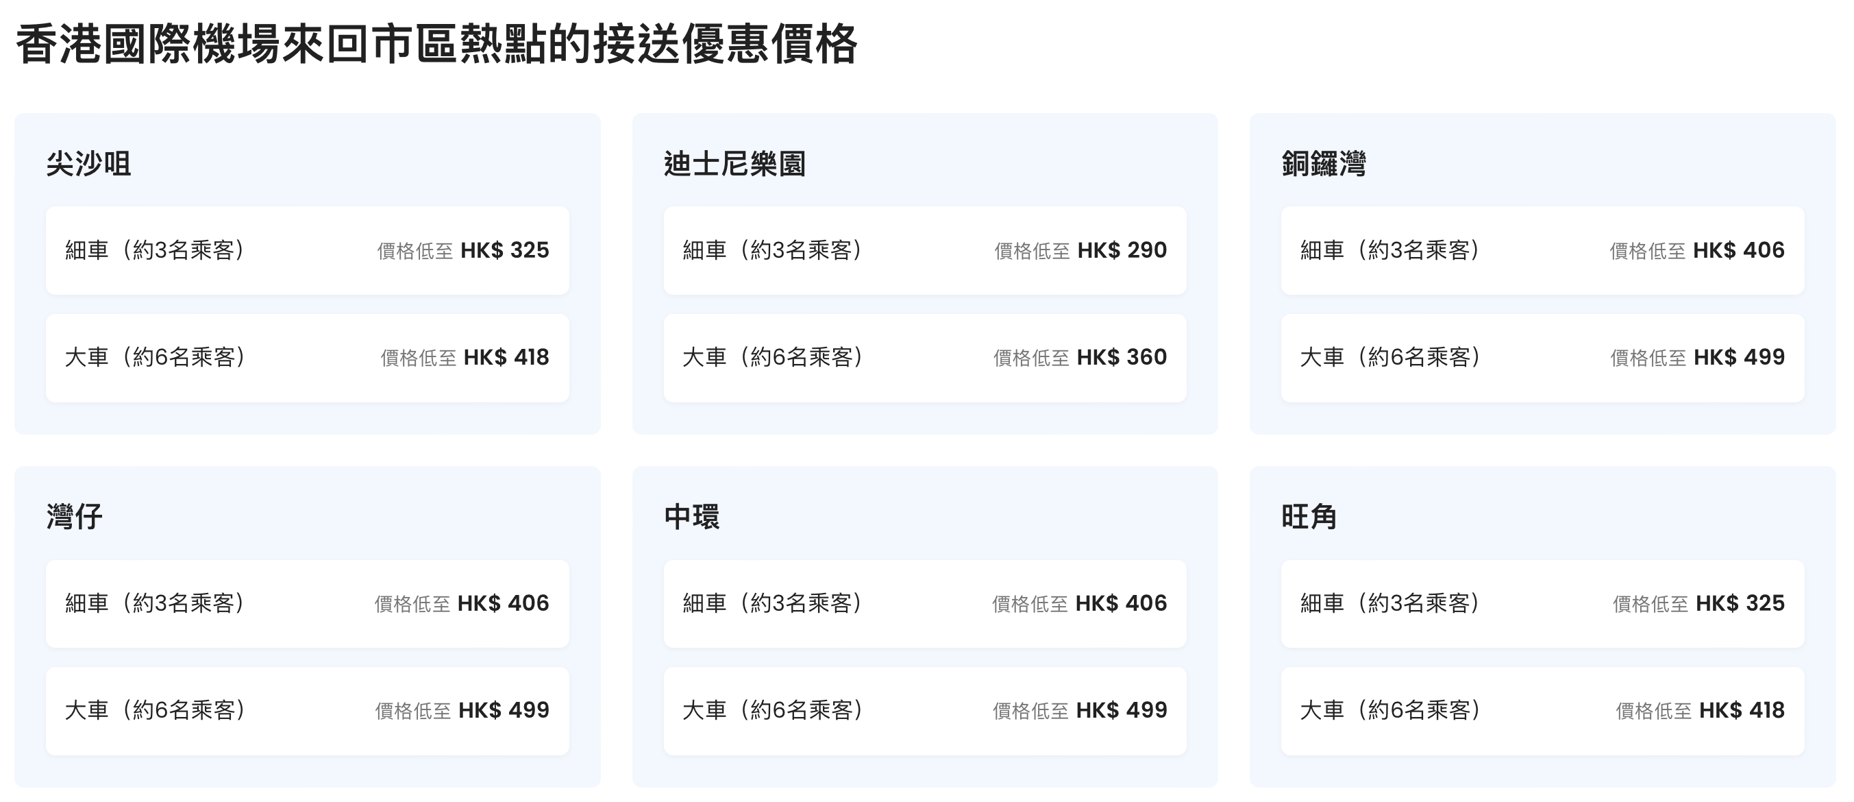Select 中環 大車 HK$ 499 row
1854x802 pixels.
click(925, 712)
